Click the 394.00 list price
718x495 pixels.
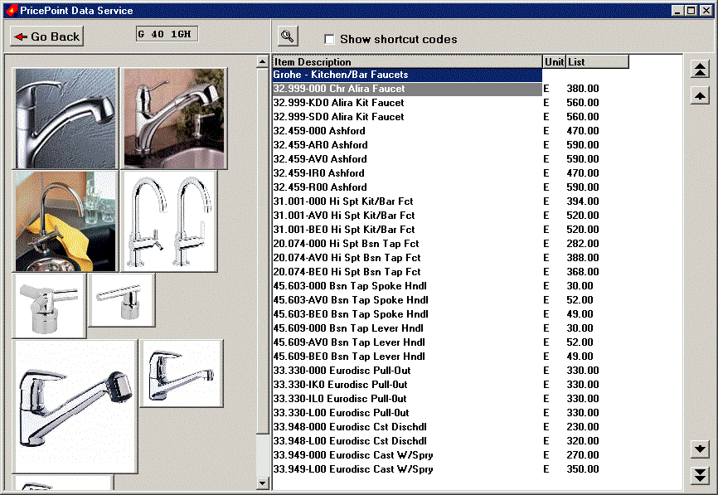pos(583,201)
